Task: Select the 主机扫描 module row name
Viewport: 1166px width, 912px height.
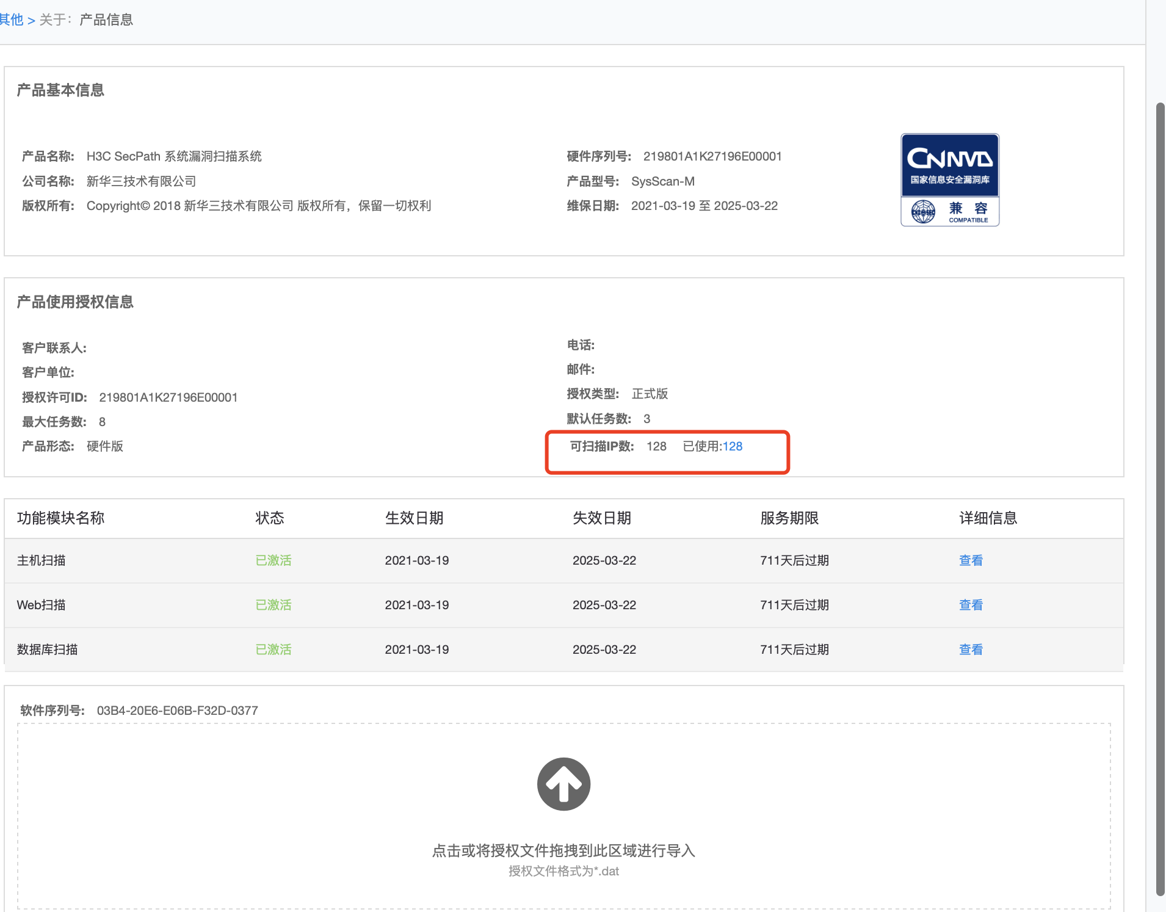Action: click(x=41, y=560)
